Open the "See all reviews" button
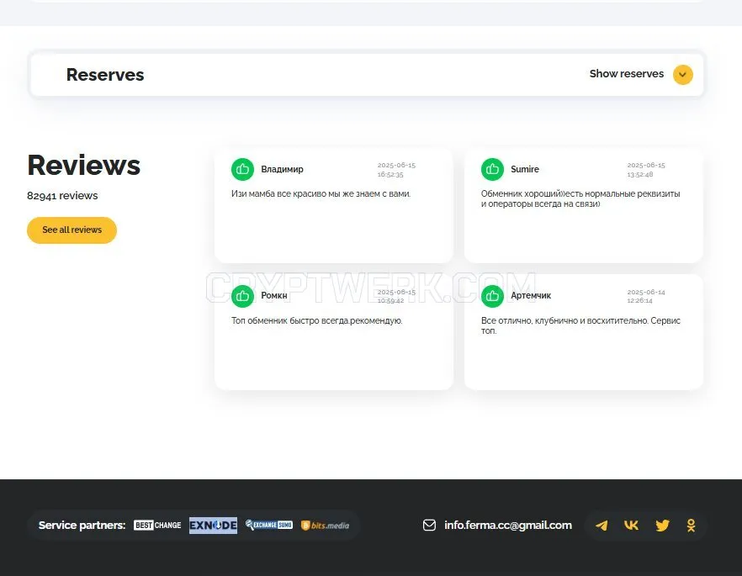Image resolution: width=742 pixels, height=576 pixels. [x=72, y=230]
